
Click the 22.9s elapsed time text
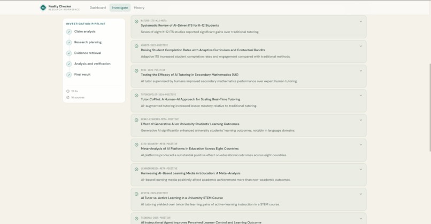(x=74, y=91)
